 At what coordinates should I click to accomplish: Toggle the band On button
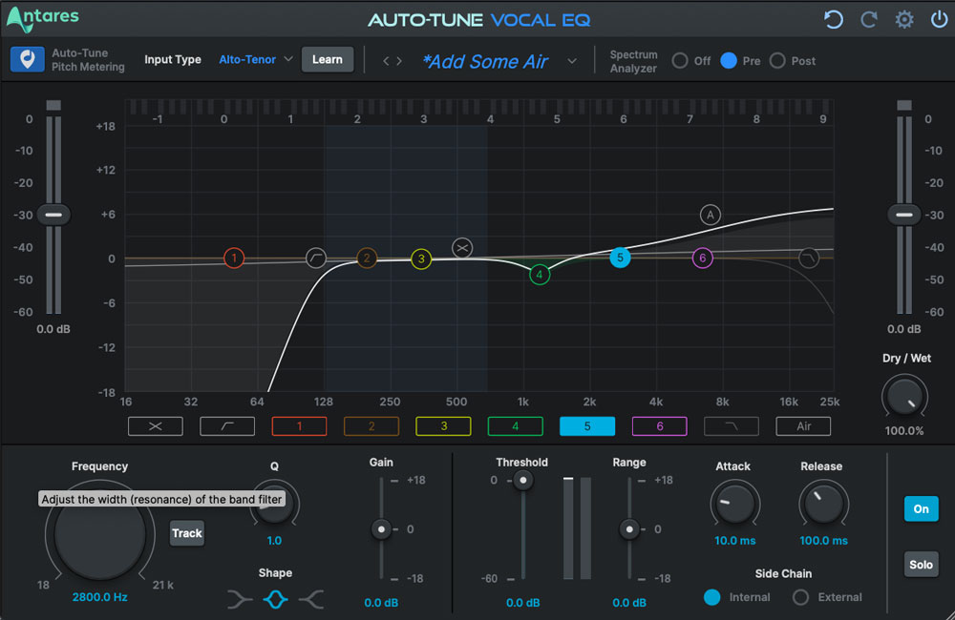tap(921, 508)
